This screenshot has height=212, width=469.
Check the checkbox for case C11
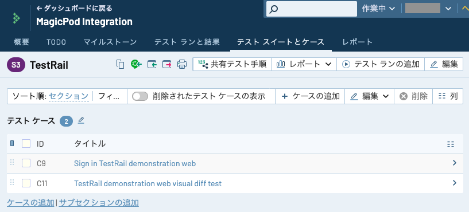pyautogui.click(x=26, y=183)
